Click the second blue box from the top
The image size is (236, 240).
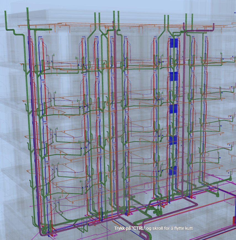click(174, 76)
